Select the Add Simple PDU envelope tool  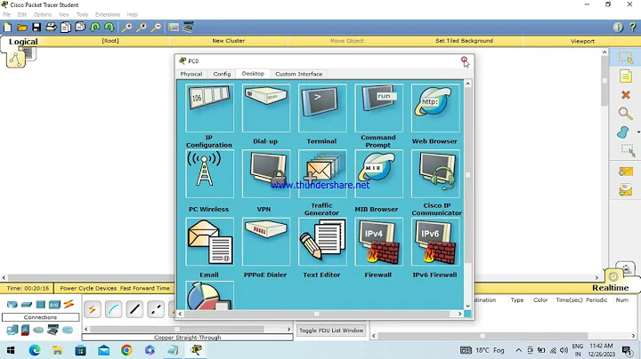(626, 172)
